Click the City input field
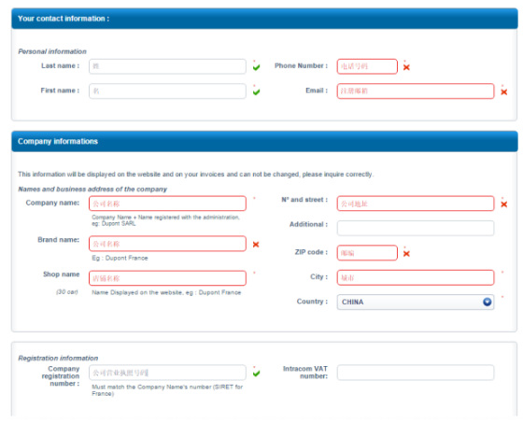The width and height of the screenshot is (523, 423). [x=416, y=277]
